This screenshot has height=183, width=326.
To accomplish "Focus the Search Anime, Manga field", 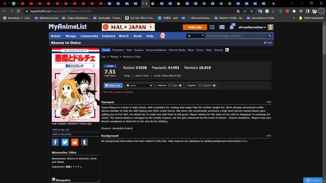I will click(x=236, y=36).
